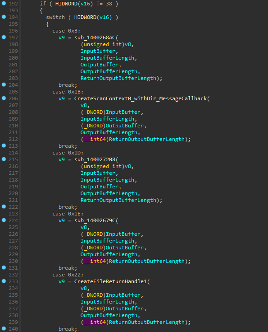268x332 pixels.
Task: Click 'case 0x1B:' label
Action: pos(68,92)
